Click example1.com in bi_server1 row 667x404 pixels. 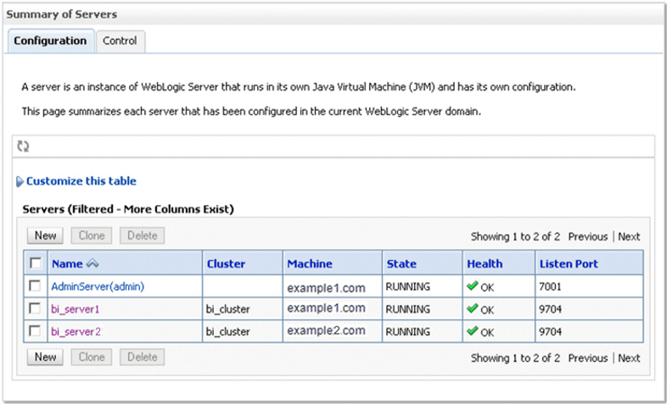(x=326, y=308)
